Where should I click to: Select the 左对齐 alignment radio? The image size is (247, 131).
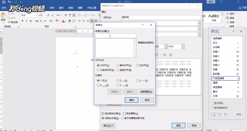[98, 65]
